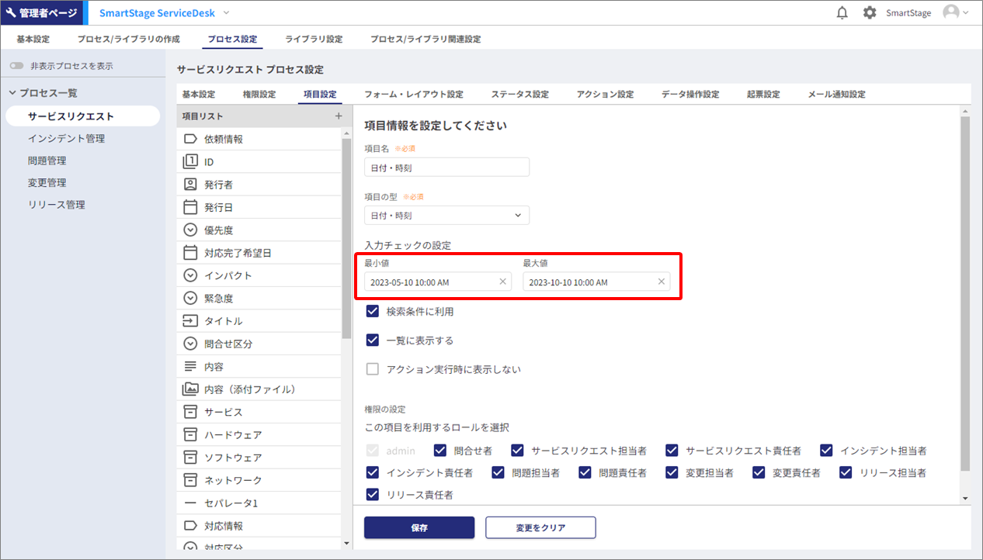Click the 保存 button
The image size is (983, 560).
(419, 528)
